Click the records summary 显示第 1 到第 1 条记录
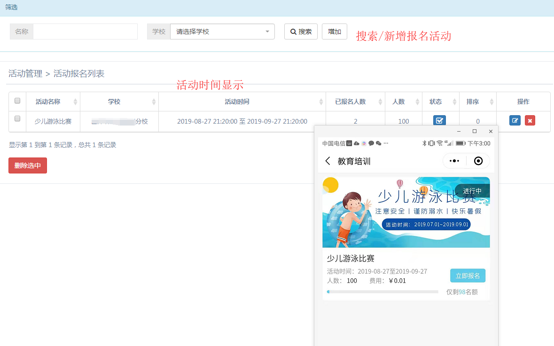The image size is (554, 346). pos(62,145)
